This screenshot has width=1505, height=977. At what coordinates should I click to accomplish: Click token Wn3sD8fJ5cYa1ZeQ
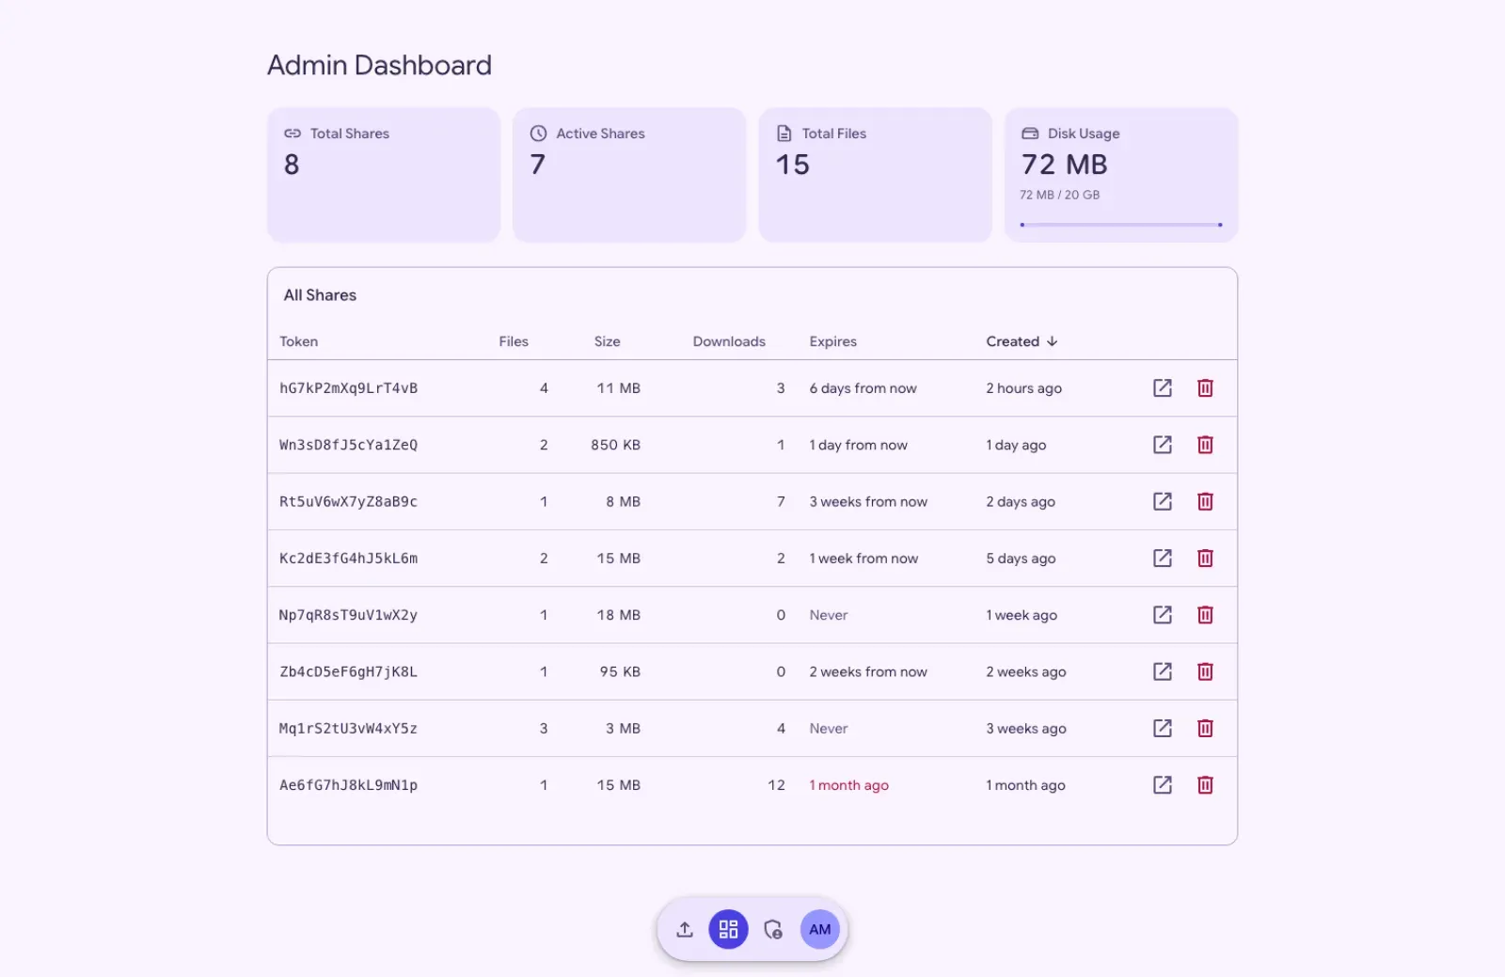tap(349, 445)
